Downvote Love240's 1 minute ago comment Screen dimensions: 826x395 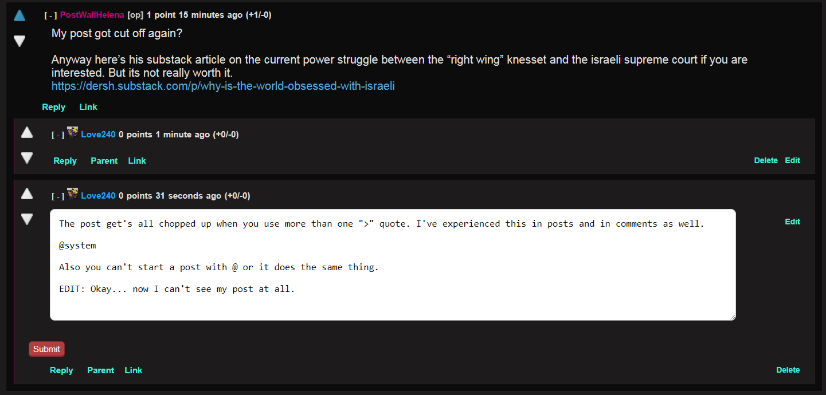pyautogui.click(x=27, y=158)
